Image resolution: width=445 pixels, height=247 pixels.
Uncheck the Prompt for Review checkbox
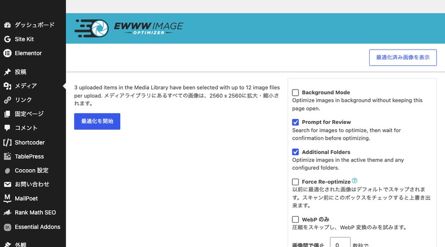click(295, 122)
